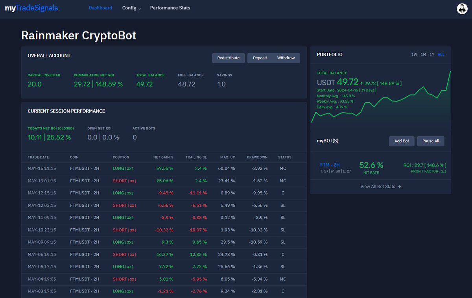
Task: Click the COIN column header
Action: (x=74, y=157)
